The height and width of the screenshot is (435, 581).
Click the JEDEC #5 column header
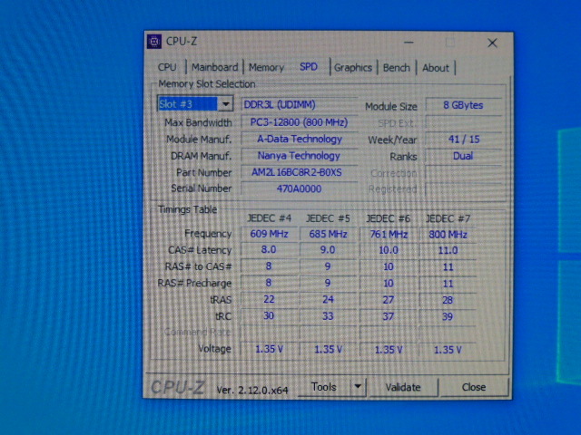328,218
